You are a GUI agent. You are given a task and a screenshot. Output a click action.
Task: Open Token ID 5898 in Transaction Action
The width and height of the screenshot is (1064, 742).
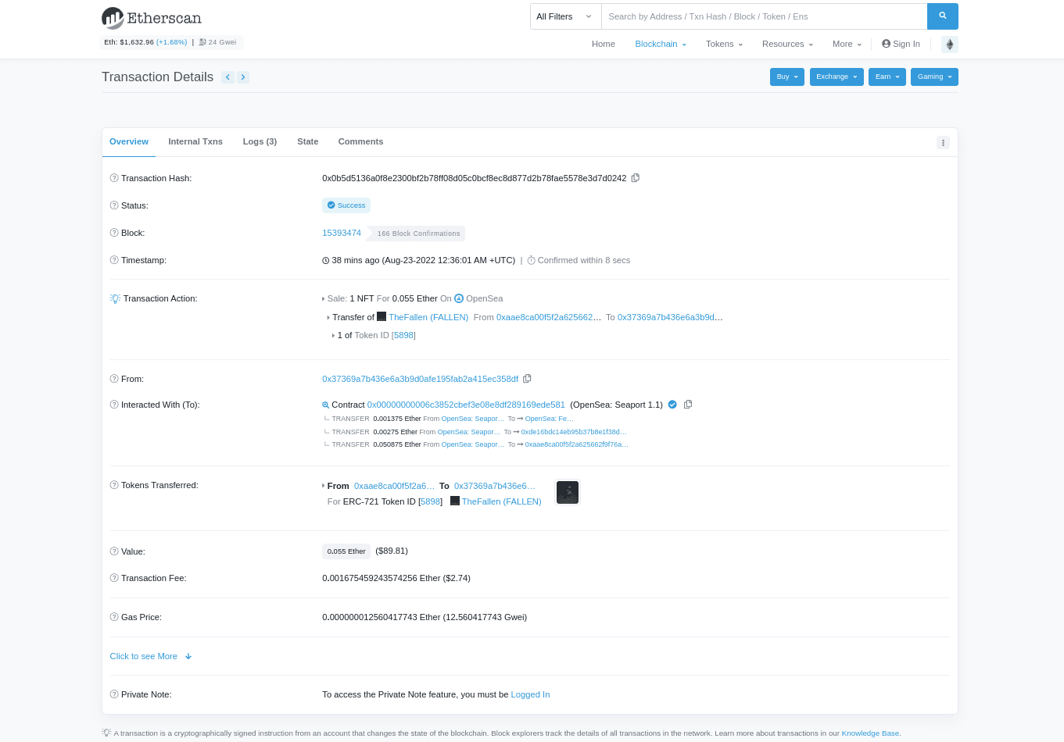[x=403, y=335]
